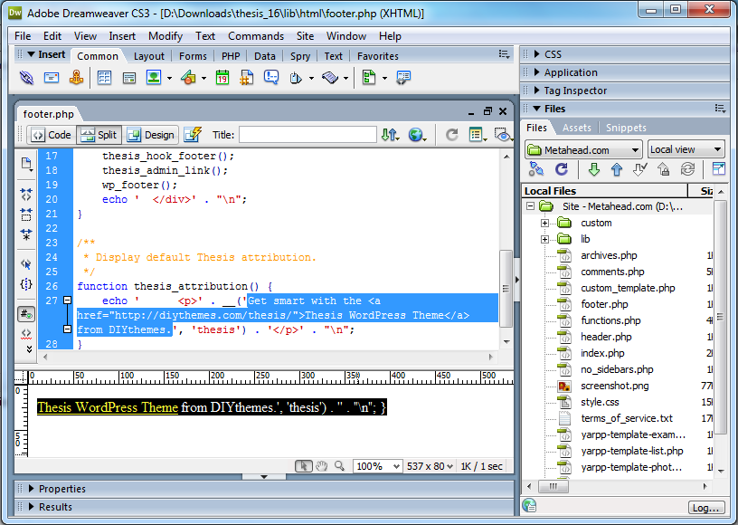Click the Script insert icon
Viewport: 738px width, 525px height.
click(x=330, y=78)
